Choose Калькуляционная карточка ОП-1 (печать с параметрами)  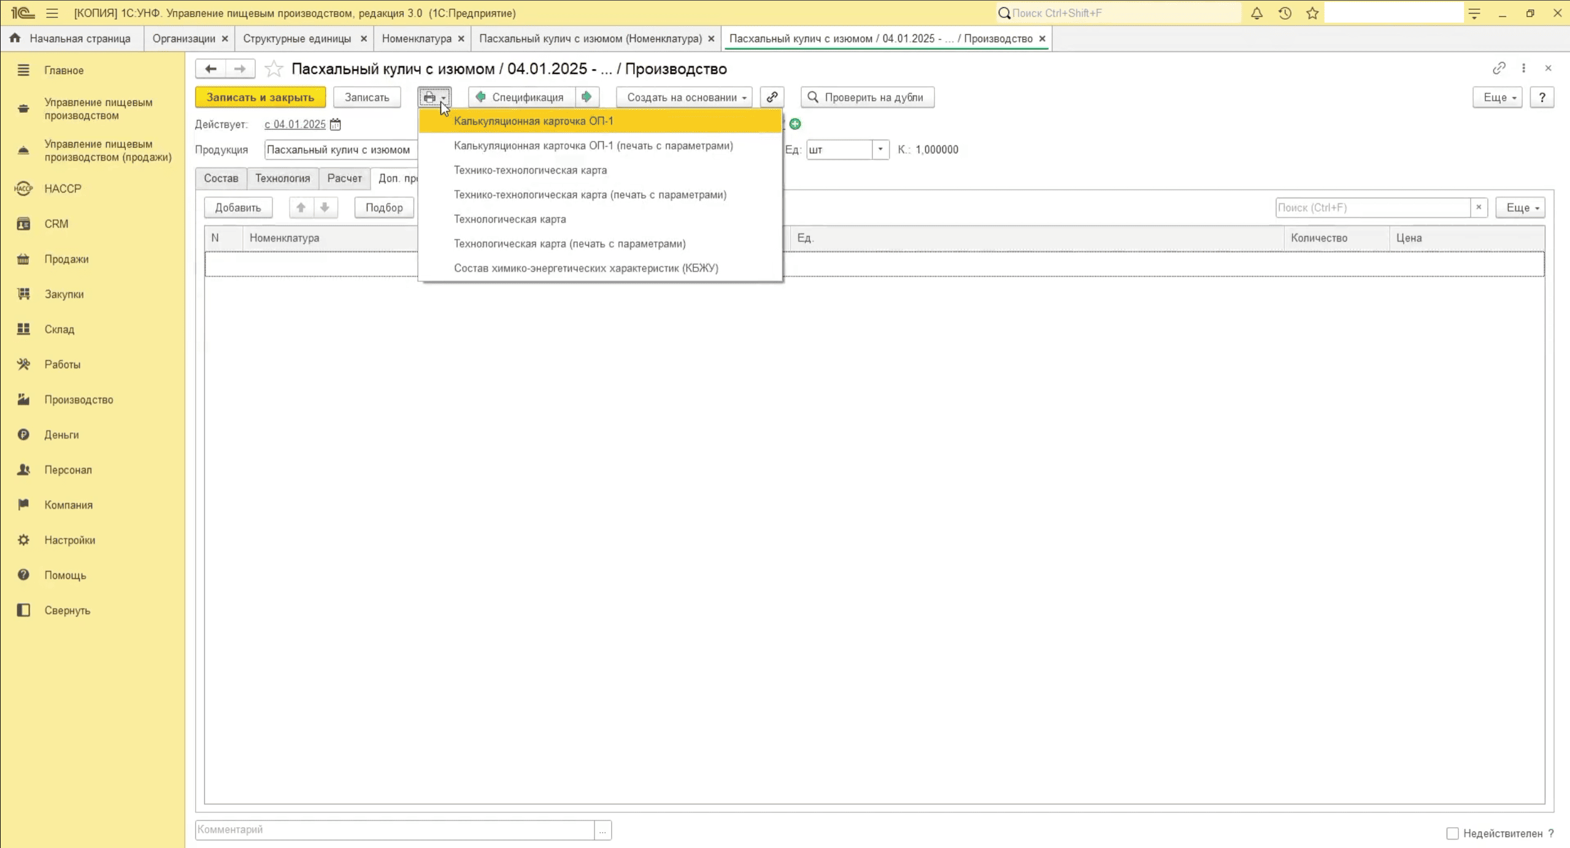coord(600,146)
